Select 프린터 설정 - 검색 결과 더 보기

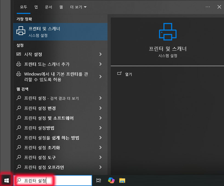click(60, 98)
